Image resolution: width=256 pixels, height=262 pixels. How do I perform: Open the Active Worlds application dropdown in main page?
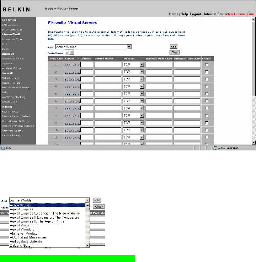[93, 47]
